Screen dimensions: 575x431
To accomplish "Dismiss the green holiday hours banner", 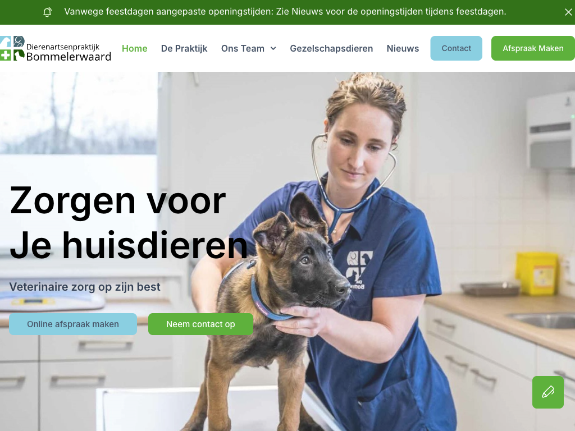I will 568,12.
